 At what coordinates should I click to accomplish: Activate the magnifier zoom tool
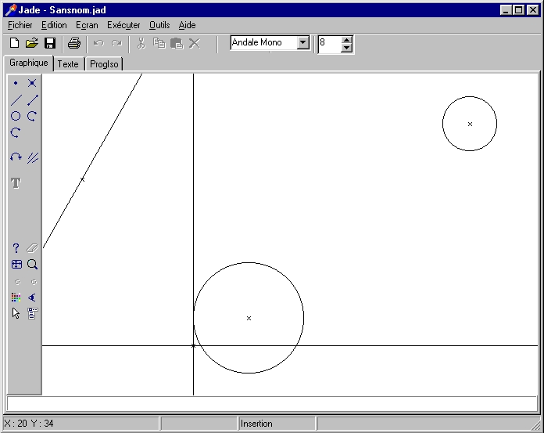point(32,265)
